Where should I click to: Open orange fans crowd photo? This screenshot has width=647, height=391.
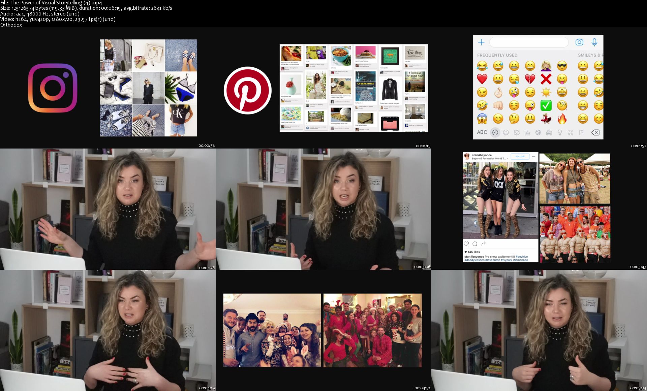575,234
